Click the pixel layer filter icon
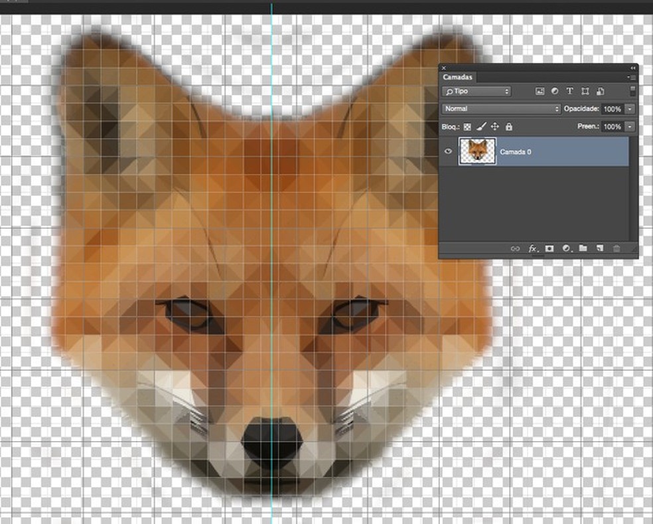 click(x=540, y=91)
